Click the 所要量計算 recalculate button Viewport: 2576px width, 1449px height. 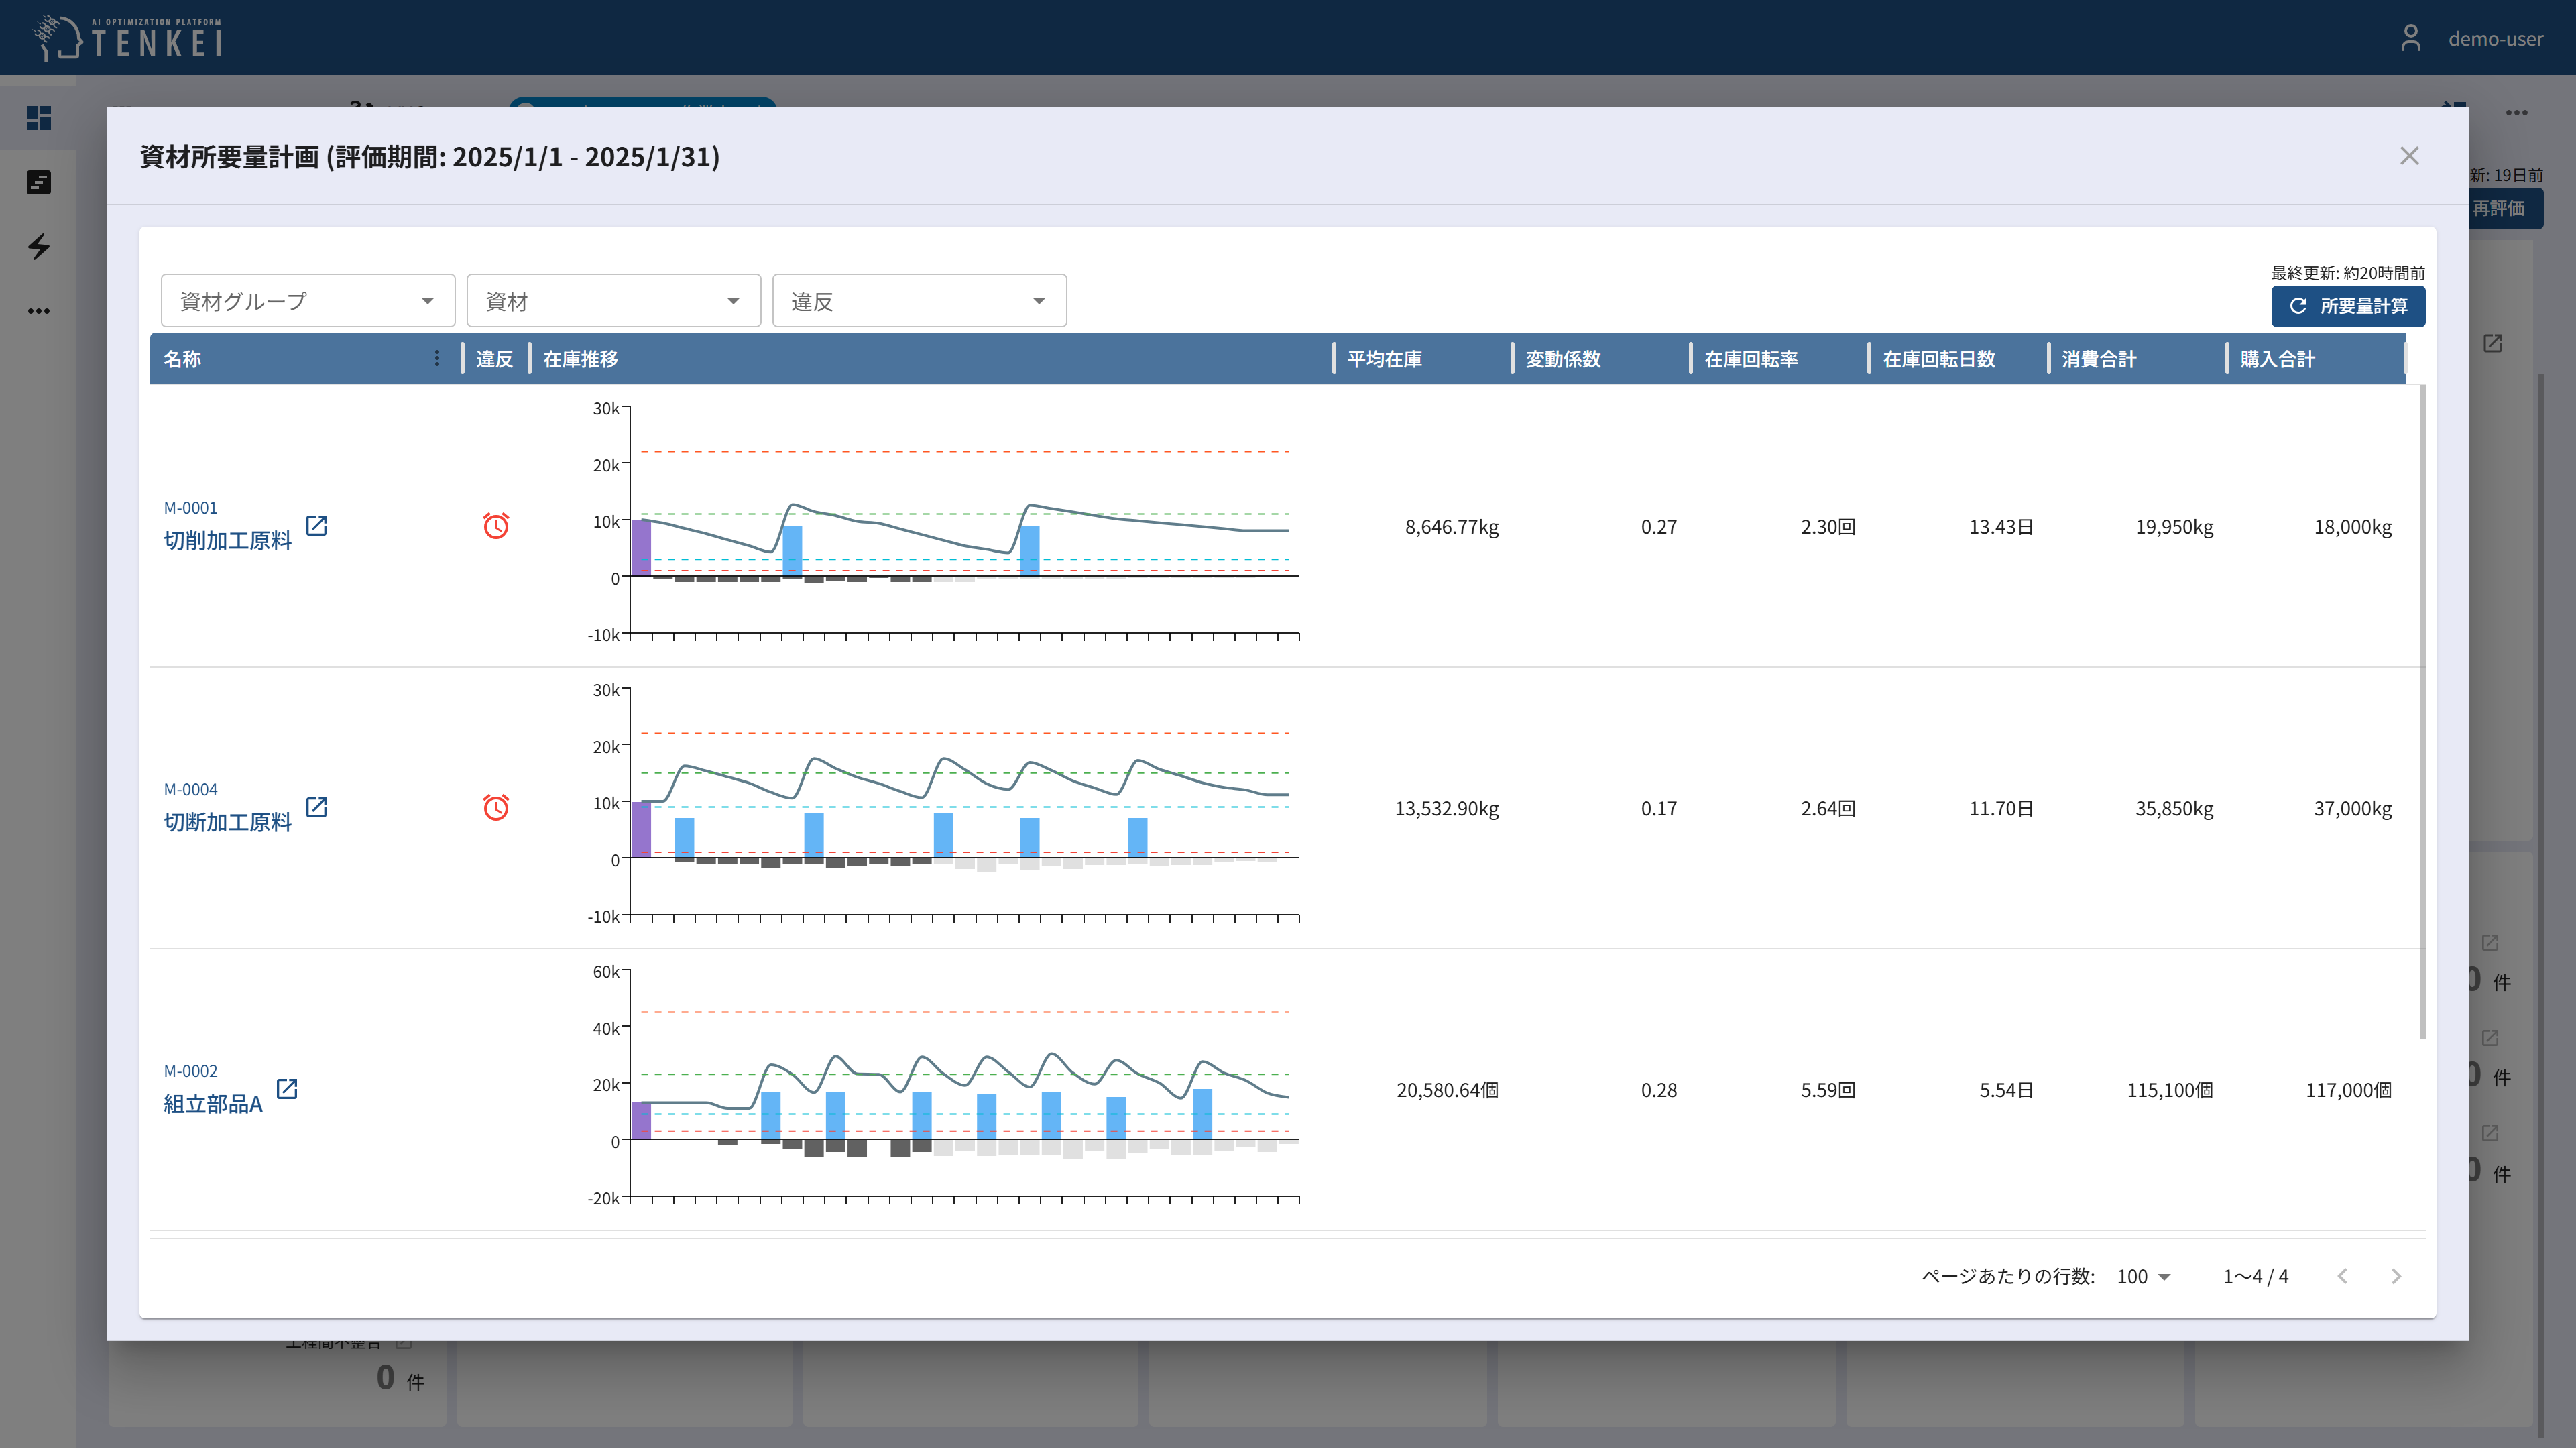(2347, 306)
